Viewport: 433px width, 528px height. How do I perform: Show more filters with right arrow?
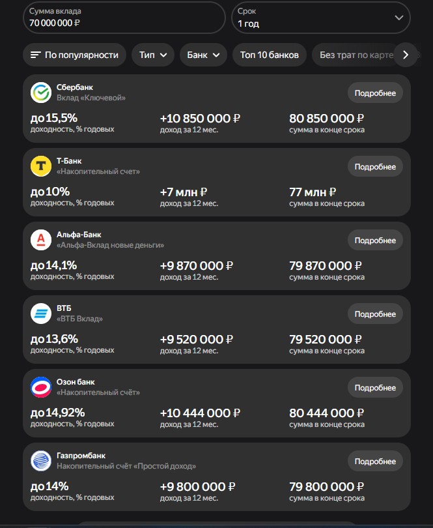406,55
